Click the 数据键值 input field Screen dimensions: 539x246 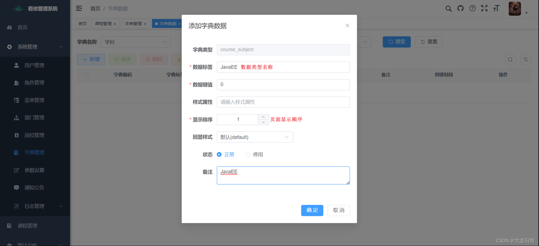click(x=283, y=85)
